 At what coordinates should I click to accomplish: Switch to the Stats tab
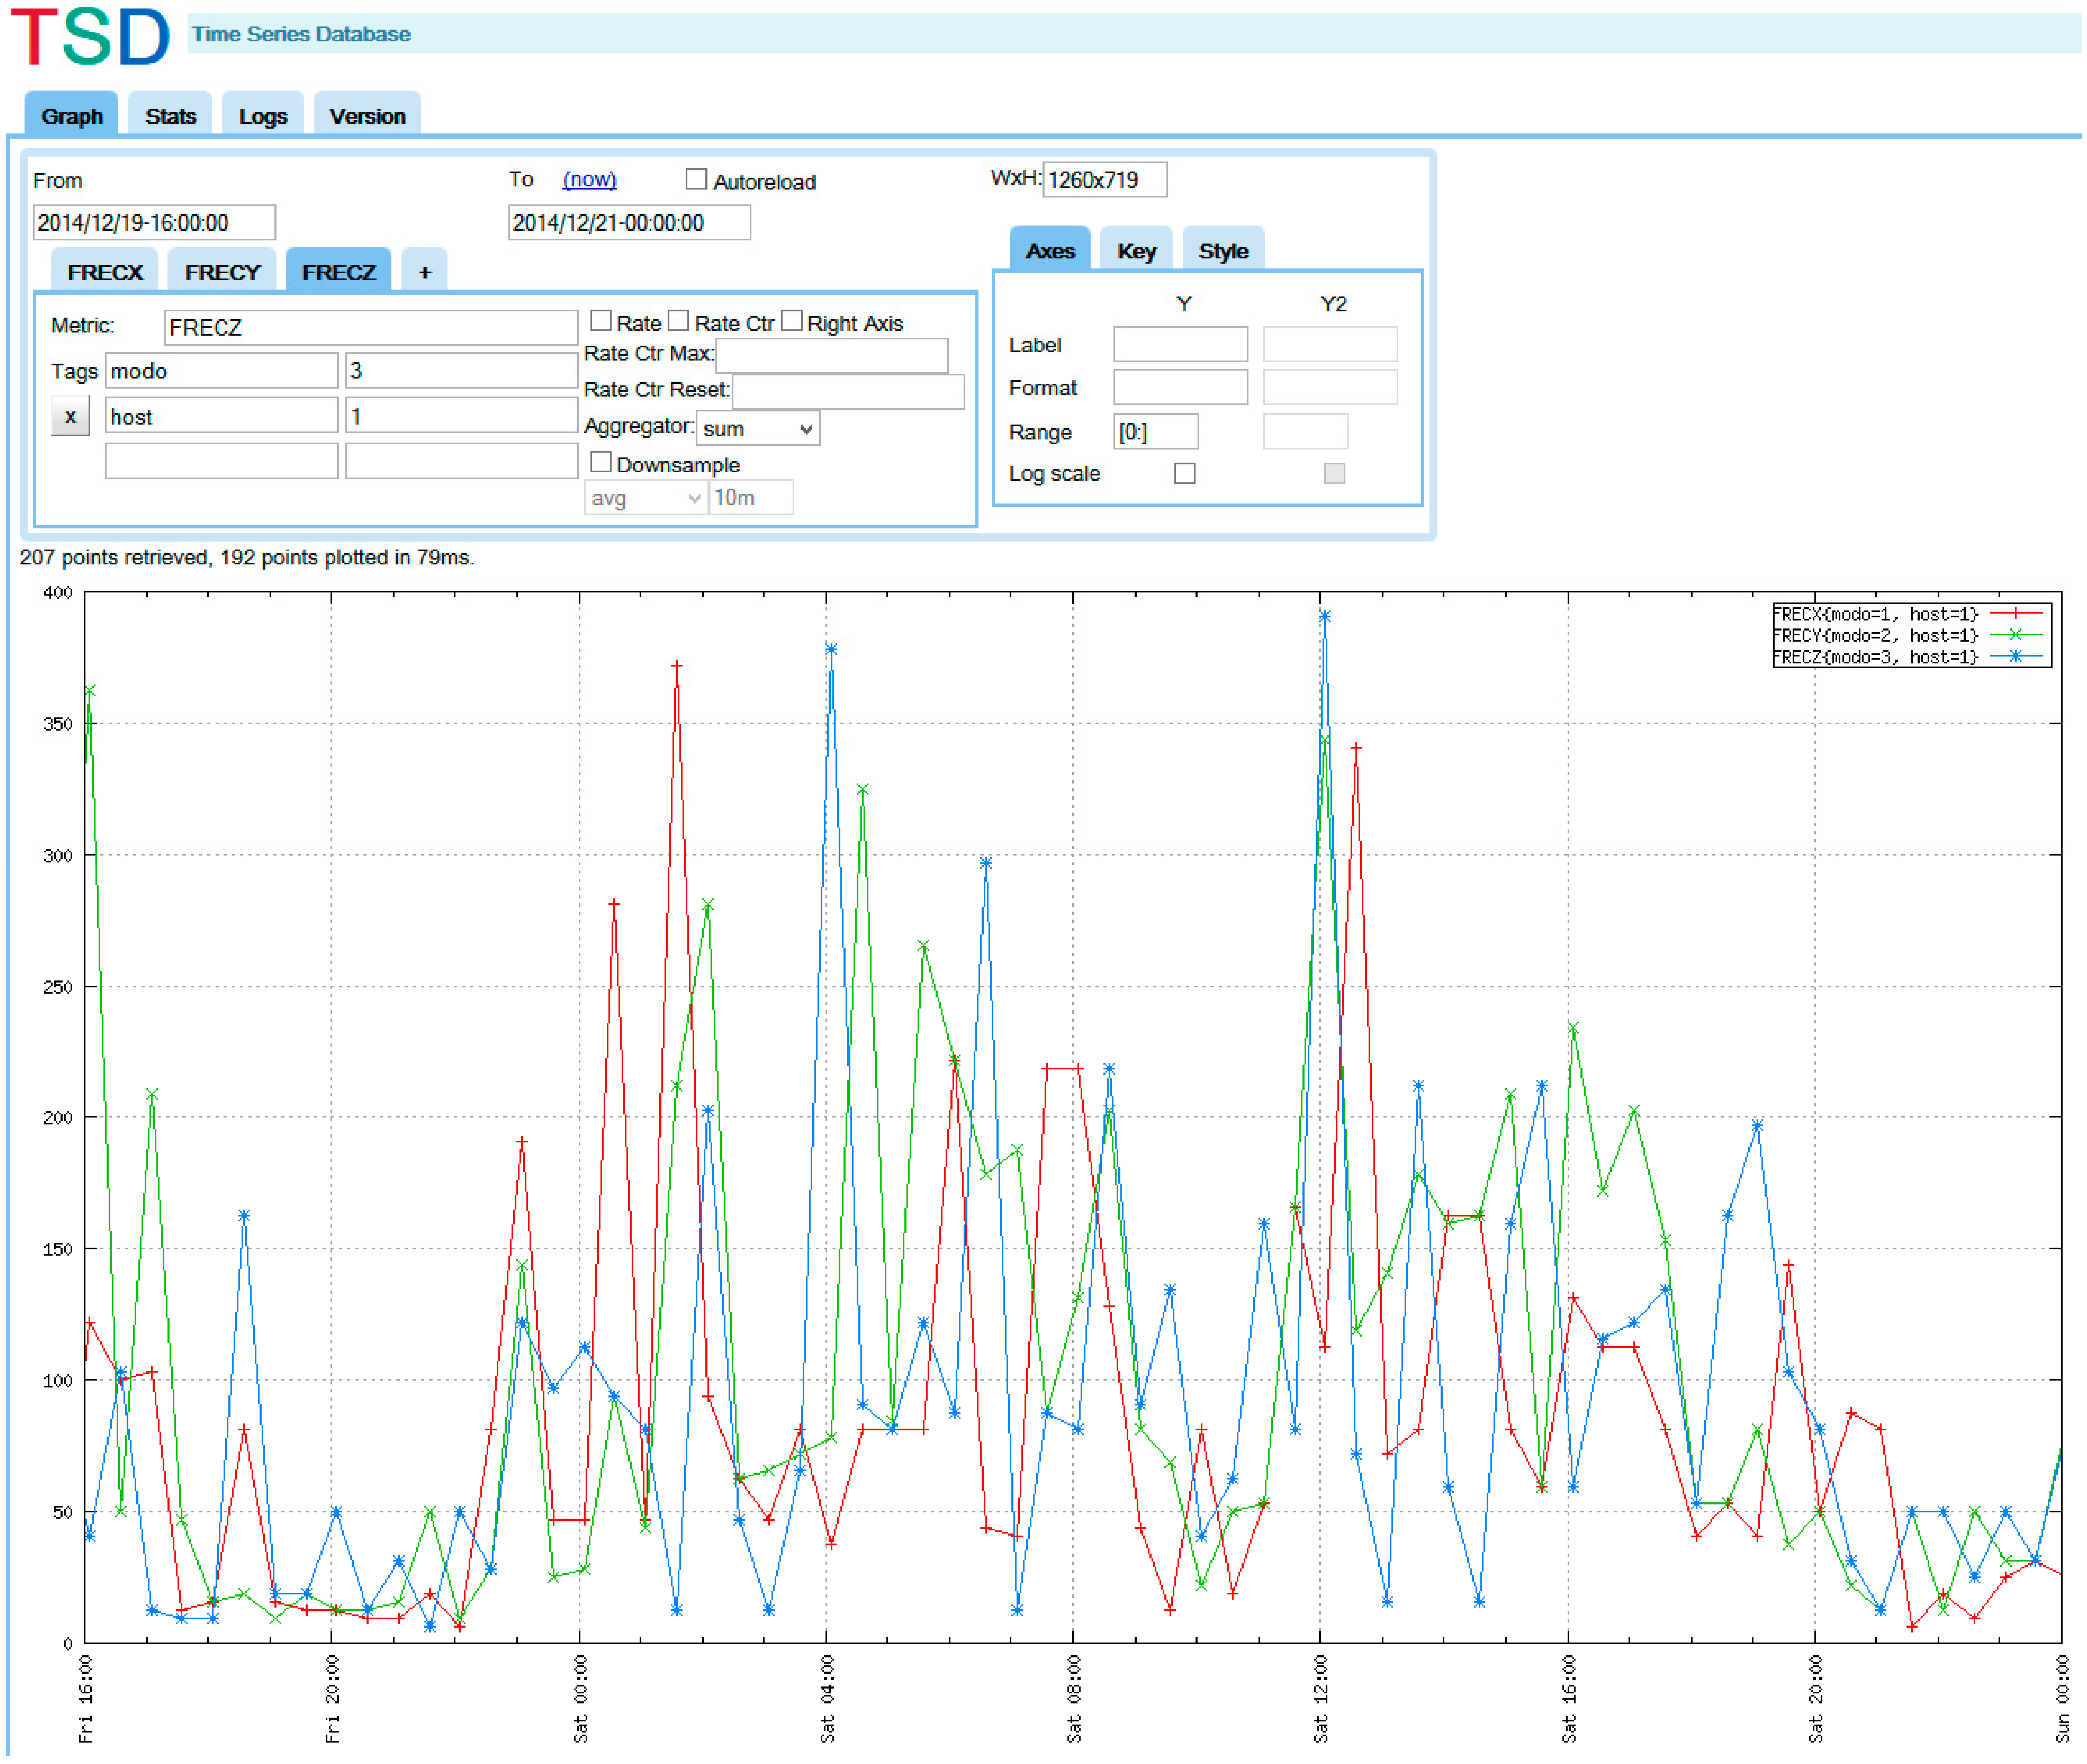[x=170, y=116]
